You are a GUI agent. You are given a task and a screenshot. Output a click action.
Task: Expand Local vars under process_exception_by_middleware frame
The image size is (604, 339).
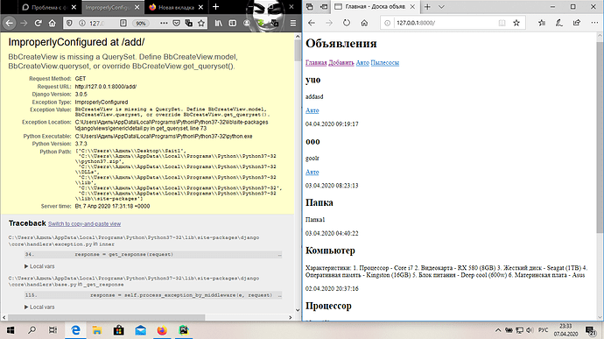pyautogui.click(x=39, y=307)
